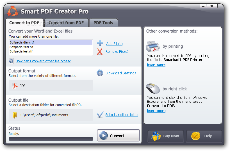
Task: Click the blue play icon on Convert
Action: [x=104, y=136]
